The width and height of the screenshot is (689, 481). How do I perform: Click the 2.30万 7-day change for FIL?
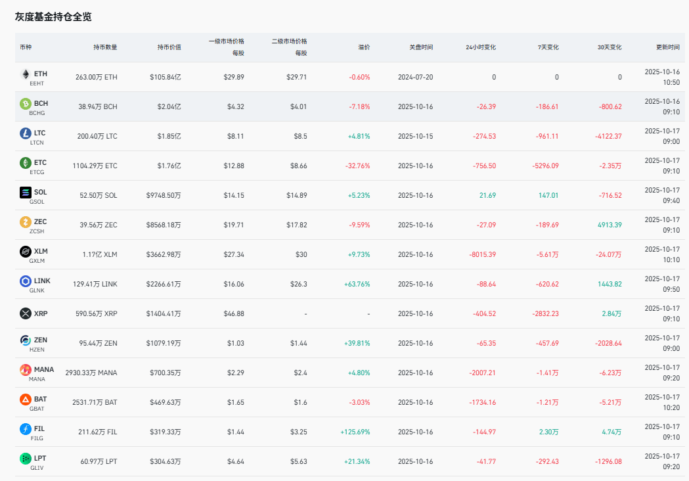point(549,432)
